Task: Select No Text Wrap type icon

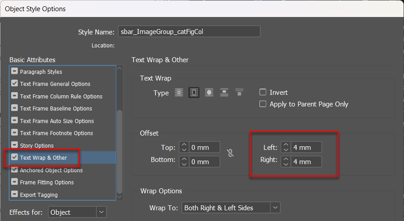Action: point(179,92)
